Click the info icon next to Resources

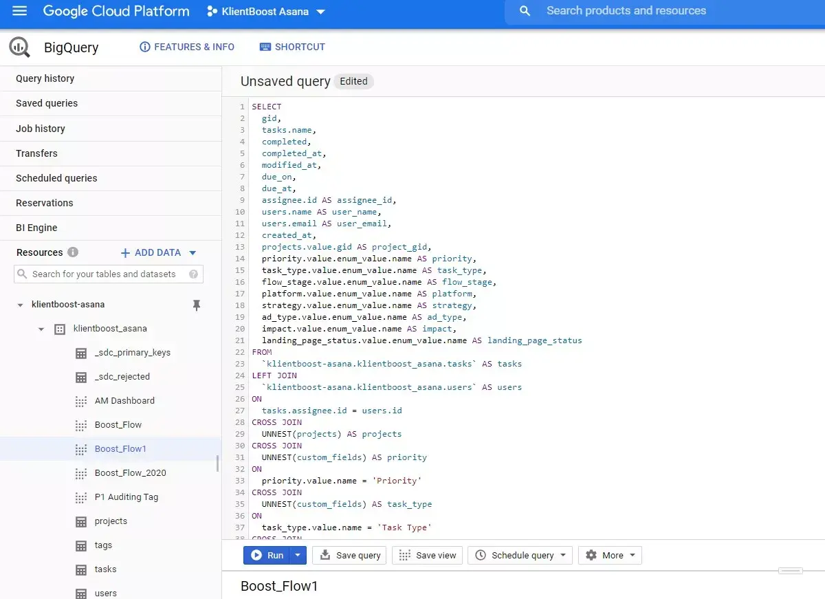click(x=73, y=252)
